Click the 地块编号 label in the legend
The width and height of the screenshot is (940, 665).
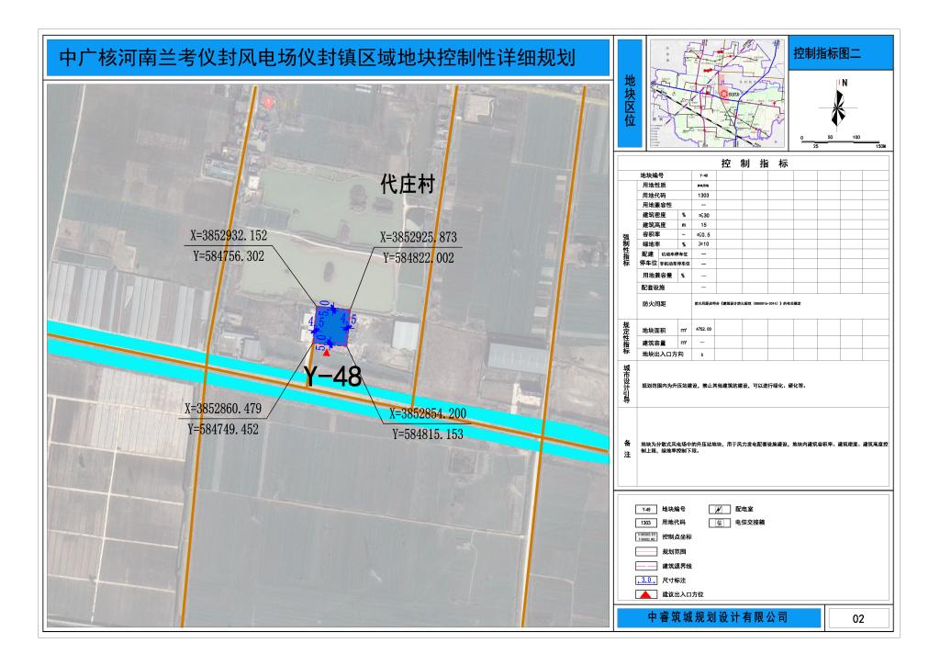point(674,509)
